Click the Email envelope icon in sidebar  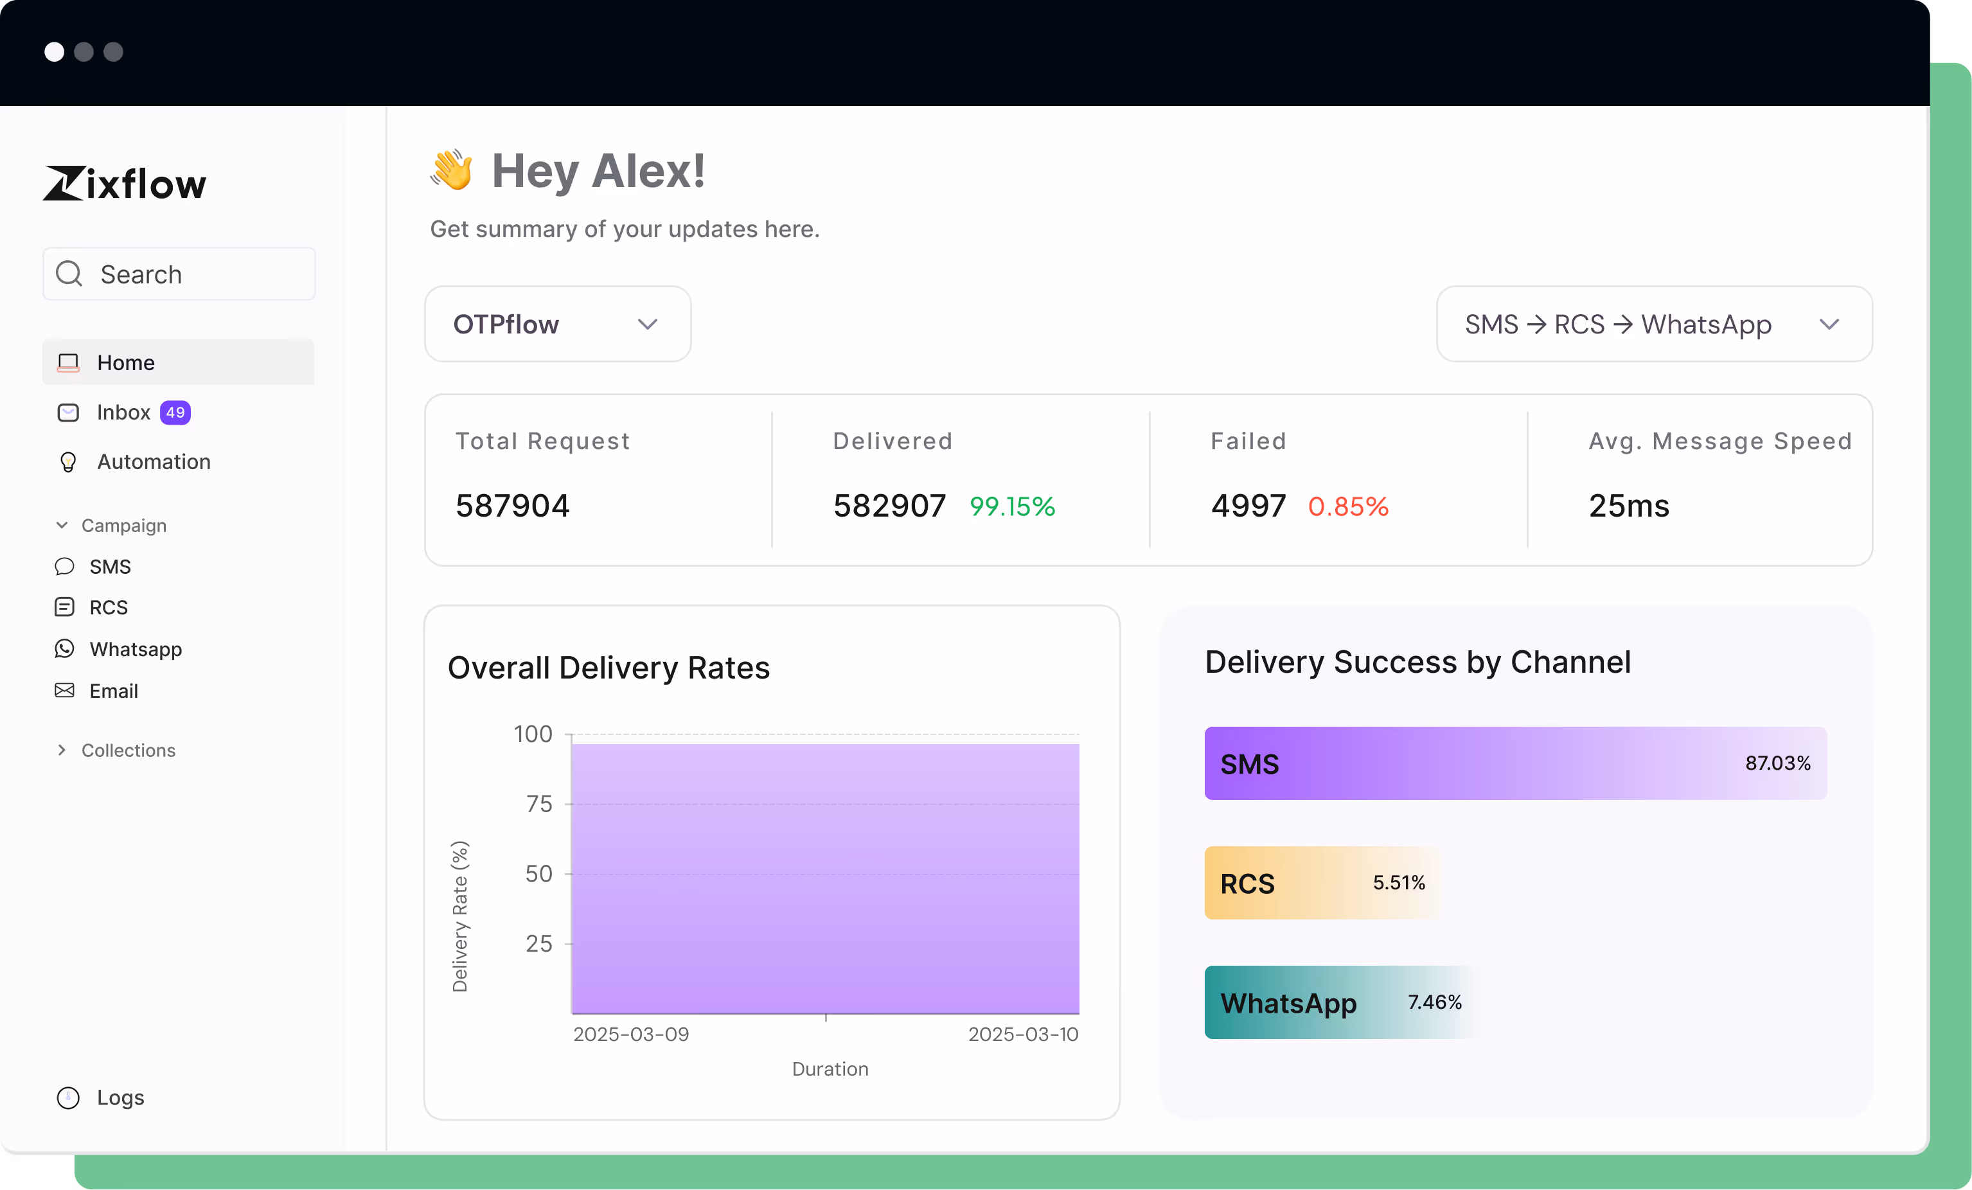point(65,691)
